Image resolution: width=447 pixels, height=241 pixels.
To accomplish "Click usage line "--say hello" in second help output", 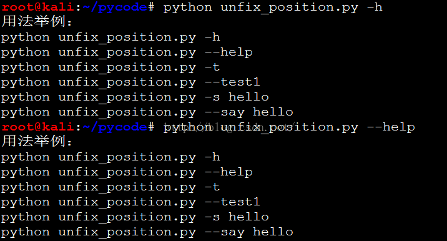I will pos(147,232).
